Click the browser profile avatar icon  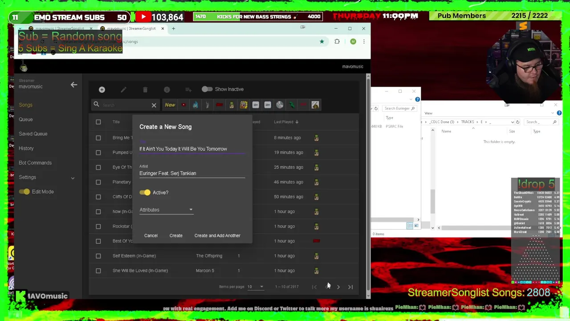tap(353, 41)
